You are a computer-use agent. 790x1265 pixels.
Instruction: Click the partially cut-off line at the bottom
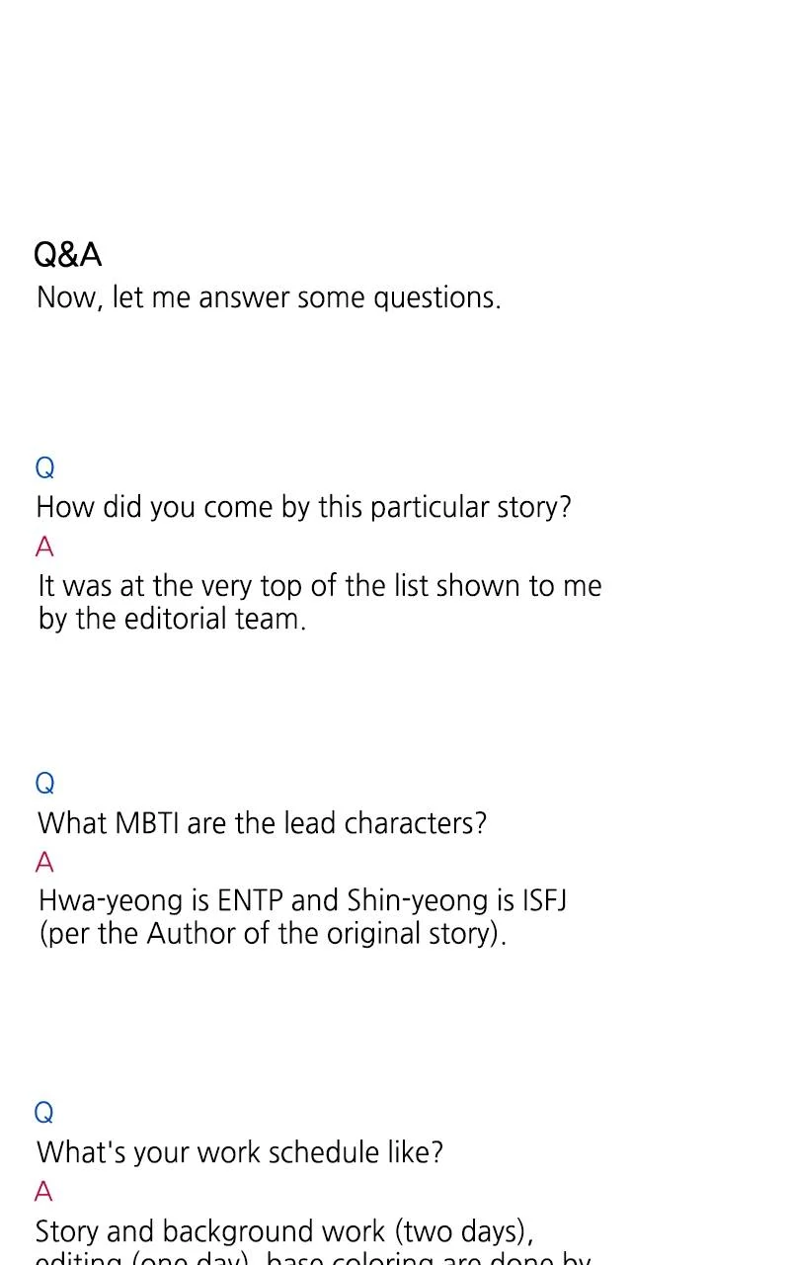click(x=312, y=1258)
